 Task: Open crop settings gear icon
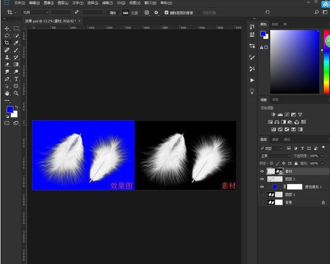tap(156, 12)
